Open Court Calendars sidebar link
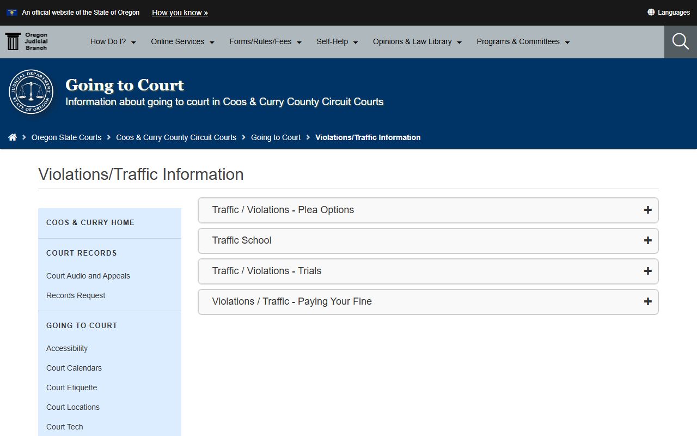Screen dimensions: 697x436 click(x=74, y=368)
